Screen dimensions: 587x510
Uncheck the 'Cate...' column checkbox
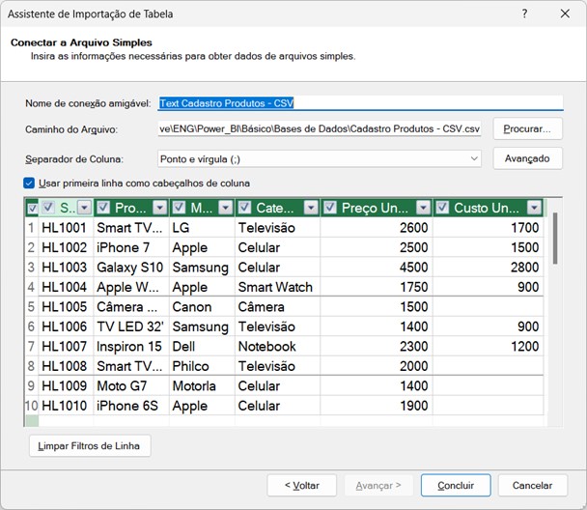tap(244, 207)
